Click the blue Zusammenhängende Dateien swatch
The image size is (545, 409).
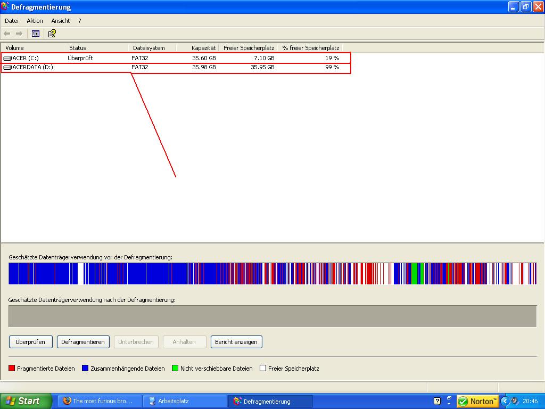pyautogui.click(x=85, y=368)
